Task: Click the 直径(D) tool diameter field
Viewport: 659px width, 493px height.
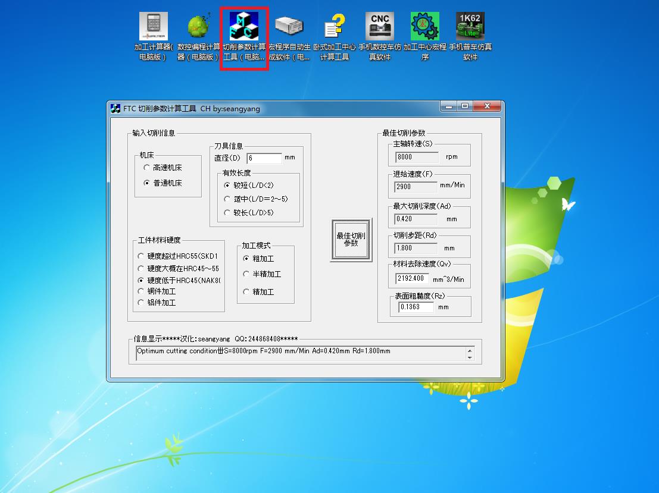Action: [x=264, y=158]
